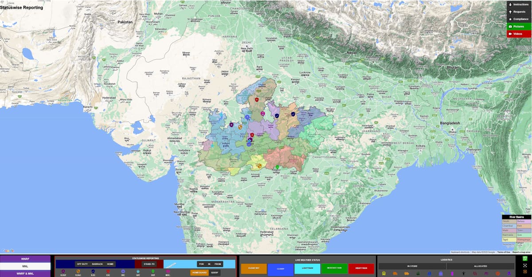Toggle the IN operation filter
Image resolution: width=532 pixels, height=277 pixels.
coord(209,264)
